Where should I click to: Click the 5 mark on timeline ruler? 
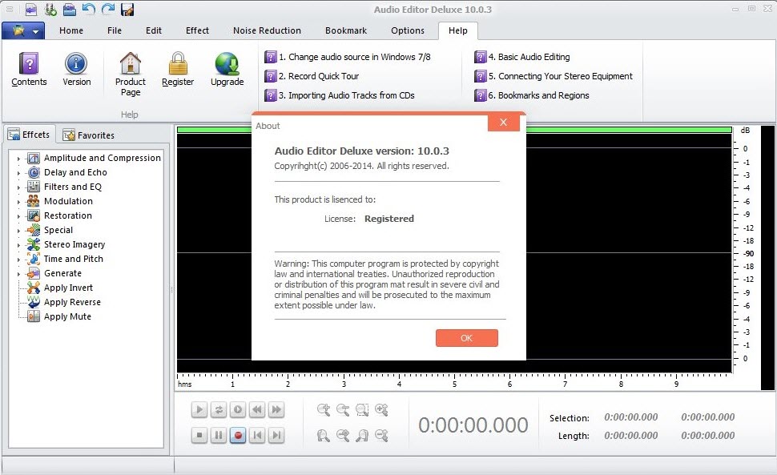coord(454,384)
